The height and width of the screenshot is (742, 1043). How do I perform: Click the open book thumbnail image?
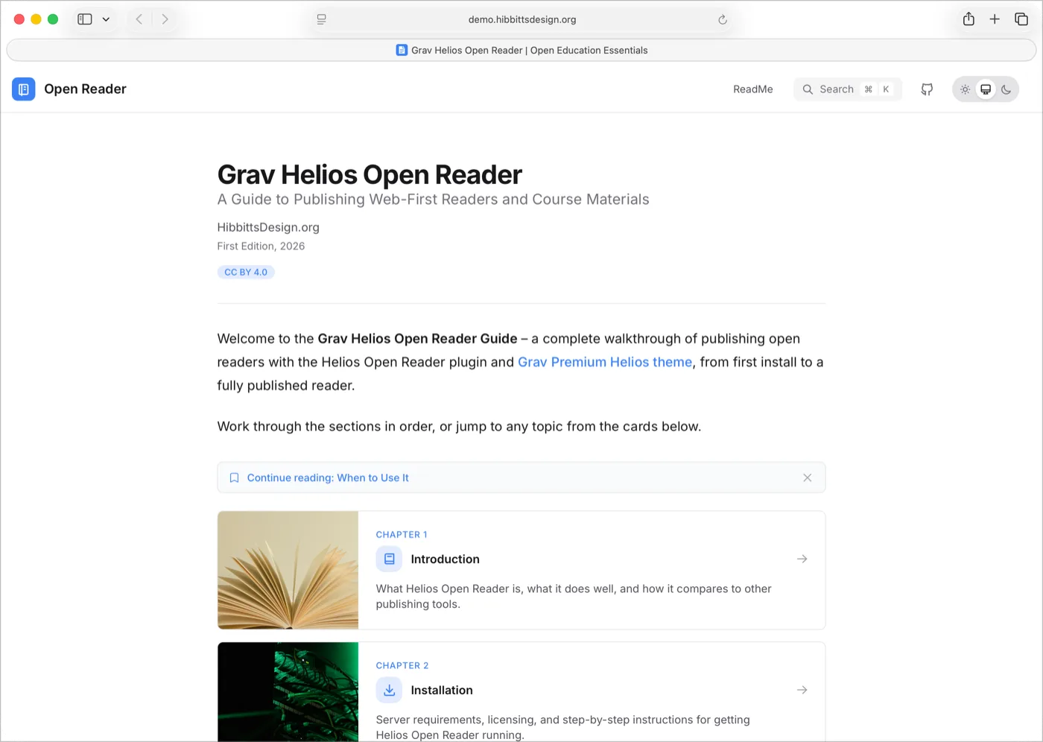(288, 570)
